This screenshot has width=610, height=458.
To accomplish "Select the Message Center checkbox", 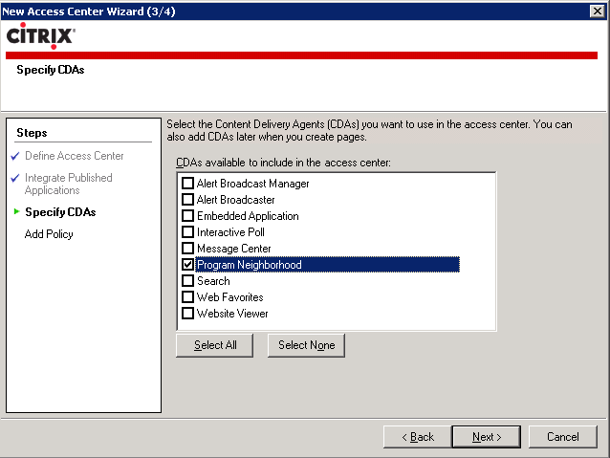I will 188,249.
